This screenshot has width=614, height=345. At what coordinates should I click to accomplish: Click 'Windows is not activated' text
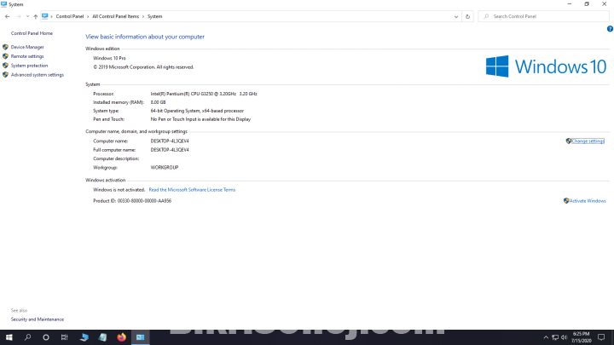click(x=119, y=190)
